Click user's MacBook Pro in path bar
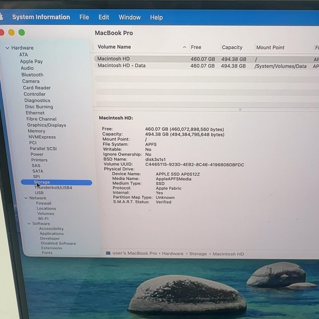This screenshot has height=319, width=319. coord(135,253)
